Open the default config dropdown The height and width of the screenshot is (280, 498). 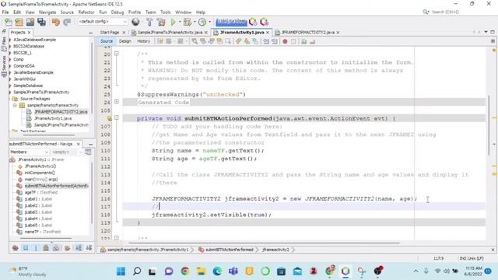102,22
